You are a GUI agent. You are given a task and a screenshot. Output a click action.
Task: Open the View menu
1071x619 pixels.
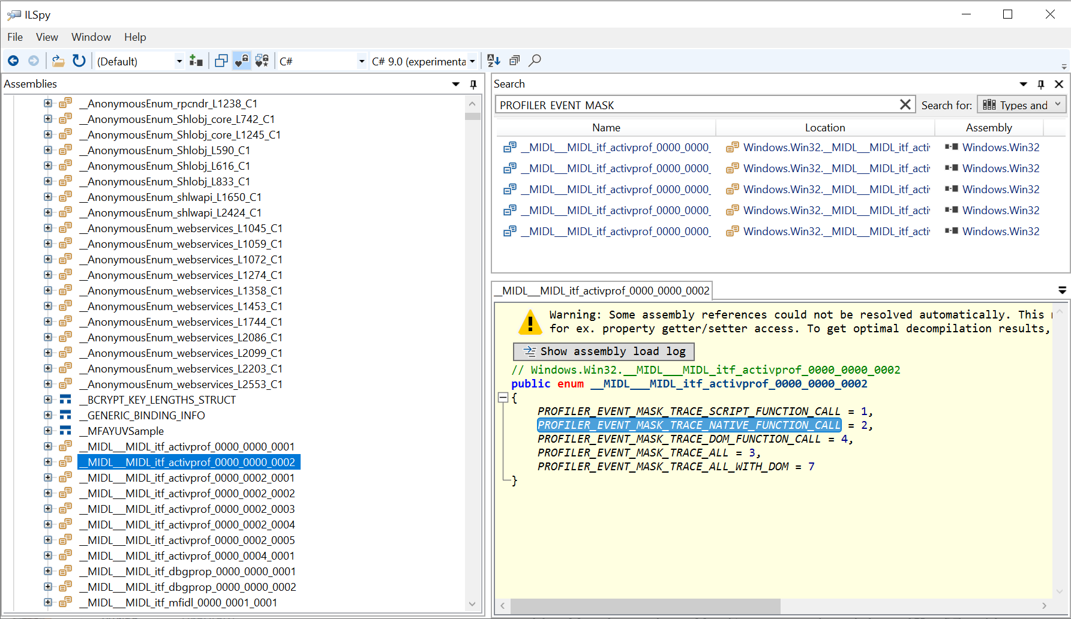click(x=47, y=37)
